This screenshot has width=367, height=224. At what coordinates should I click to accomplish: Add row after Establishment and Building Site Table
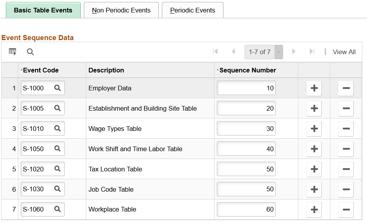coord(314,108)
